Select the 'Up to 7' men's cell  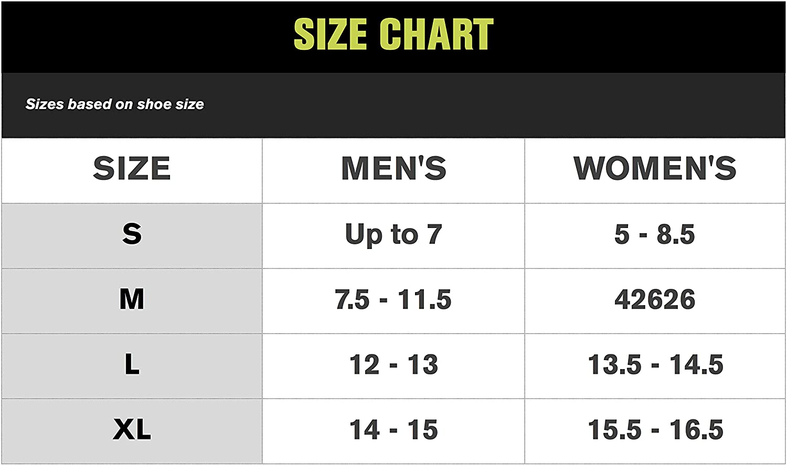coord(393,234)
